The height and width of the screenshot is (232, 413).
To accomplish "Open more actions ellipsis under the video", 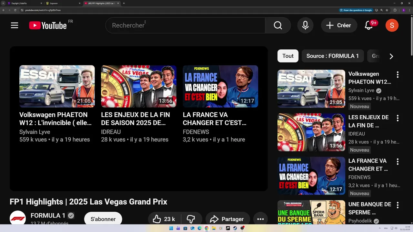I will coord(260,219).
